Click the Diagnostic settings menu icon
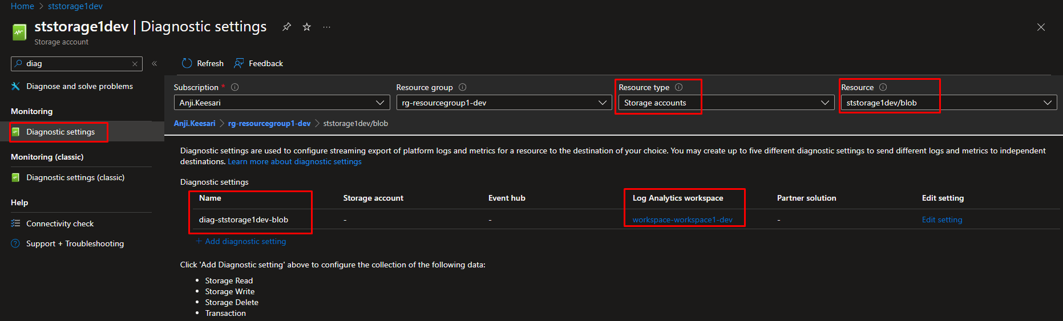 pyautogui.click(x=16, y=132)
